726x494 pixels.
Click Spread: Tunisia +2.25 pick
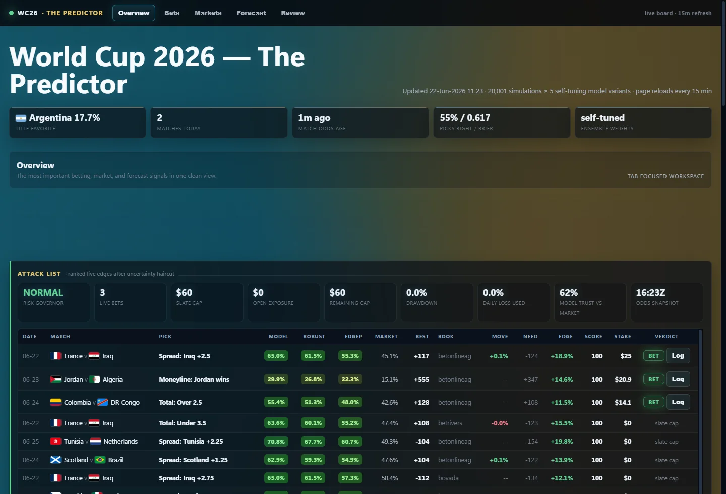click(x=191, y=442)
